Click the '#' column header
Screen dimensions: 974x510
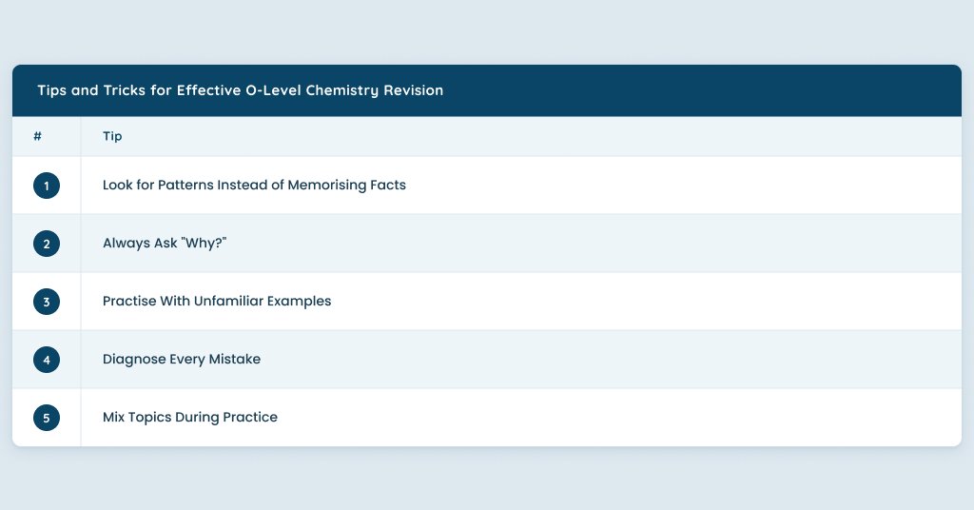[x=37, y=136]
